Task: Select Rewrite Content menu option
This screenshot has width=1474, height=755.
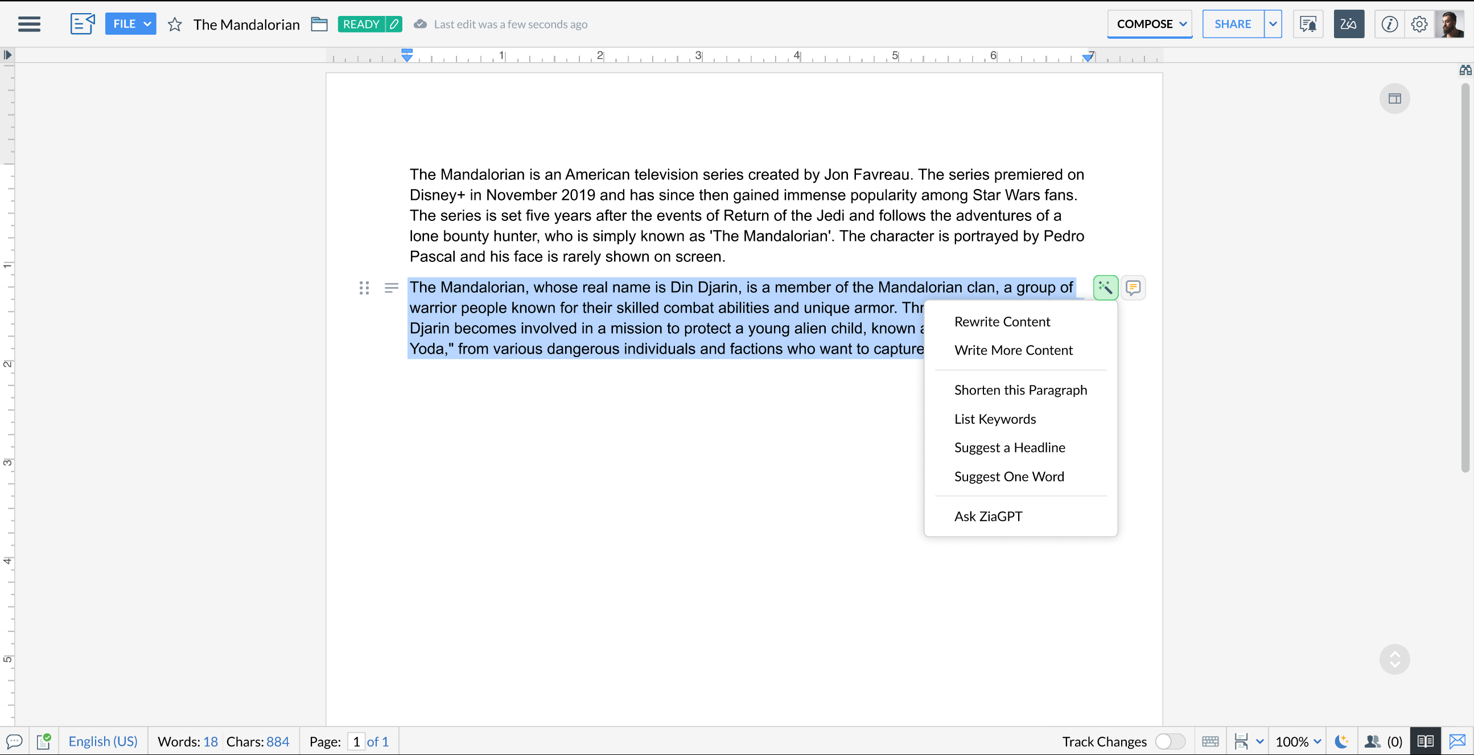Action: (x=1002, y=322)
